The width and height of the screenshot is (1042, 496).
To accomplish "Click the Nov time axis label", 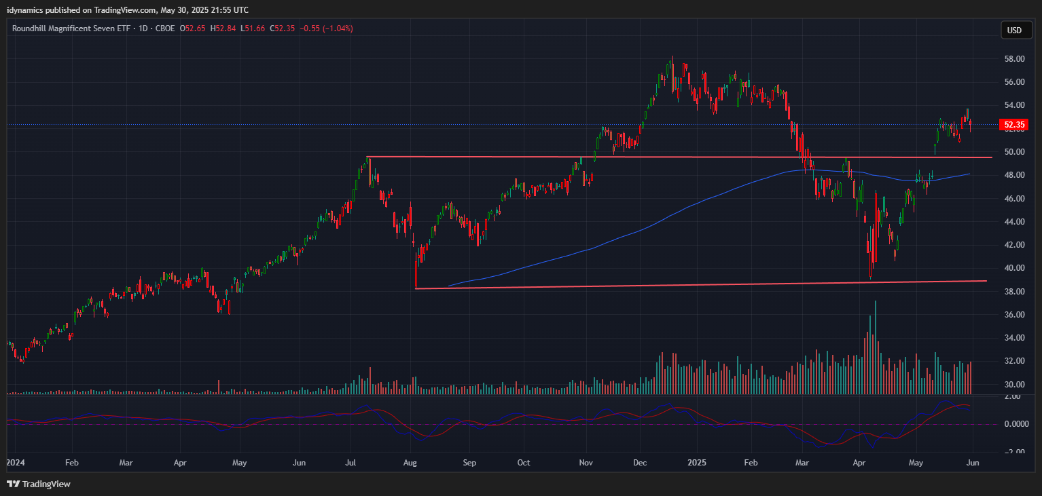I will click(x=587, y=463).
